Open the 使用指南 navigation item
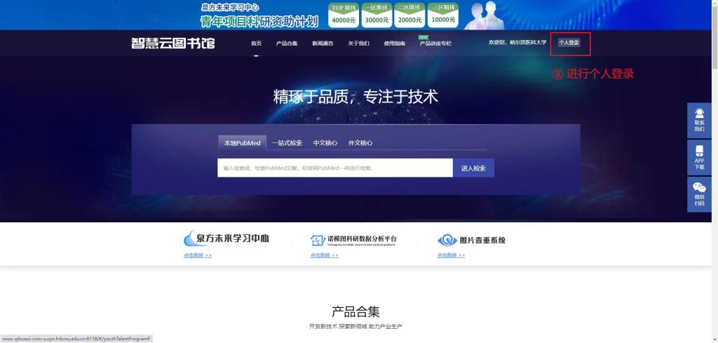718x343 pixels. (x=394, y=43)
